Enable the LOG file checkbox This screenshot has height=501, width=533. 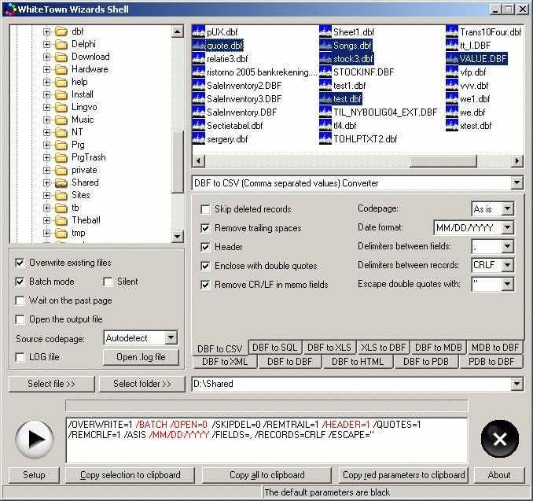point(21,358)
